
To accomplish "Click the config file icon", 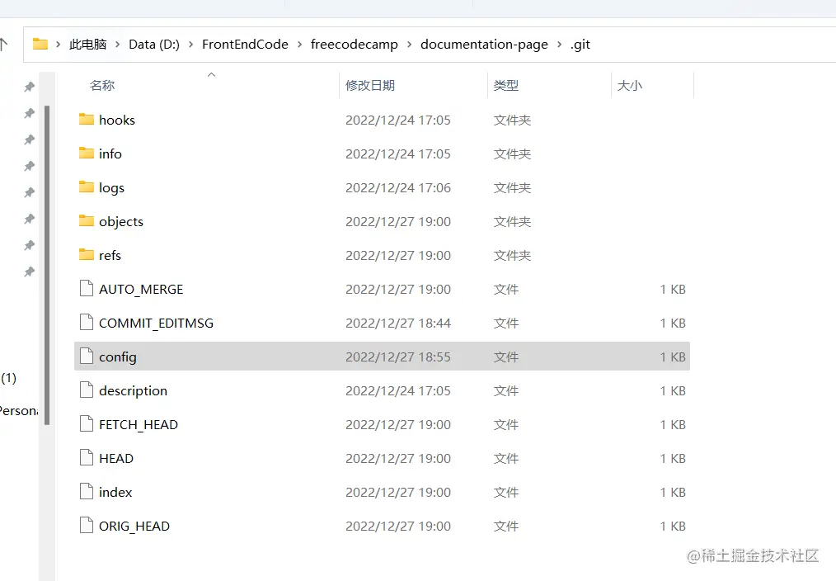I will point(87,356).
